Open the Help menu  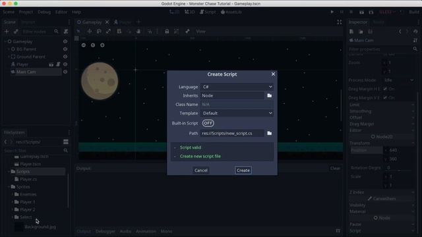pyautogui.click(x=76, y=12)
